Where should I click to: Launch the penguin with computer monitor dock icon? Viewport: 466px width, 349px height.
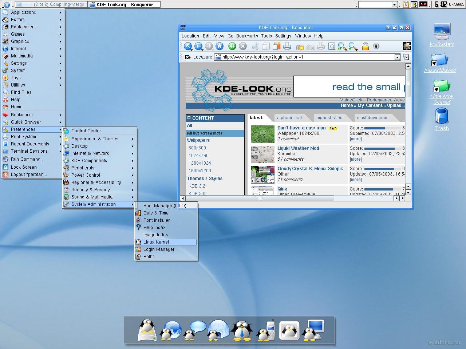click(x=313, y=330)
